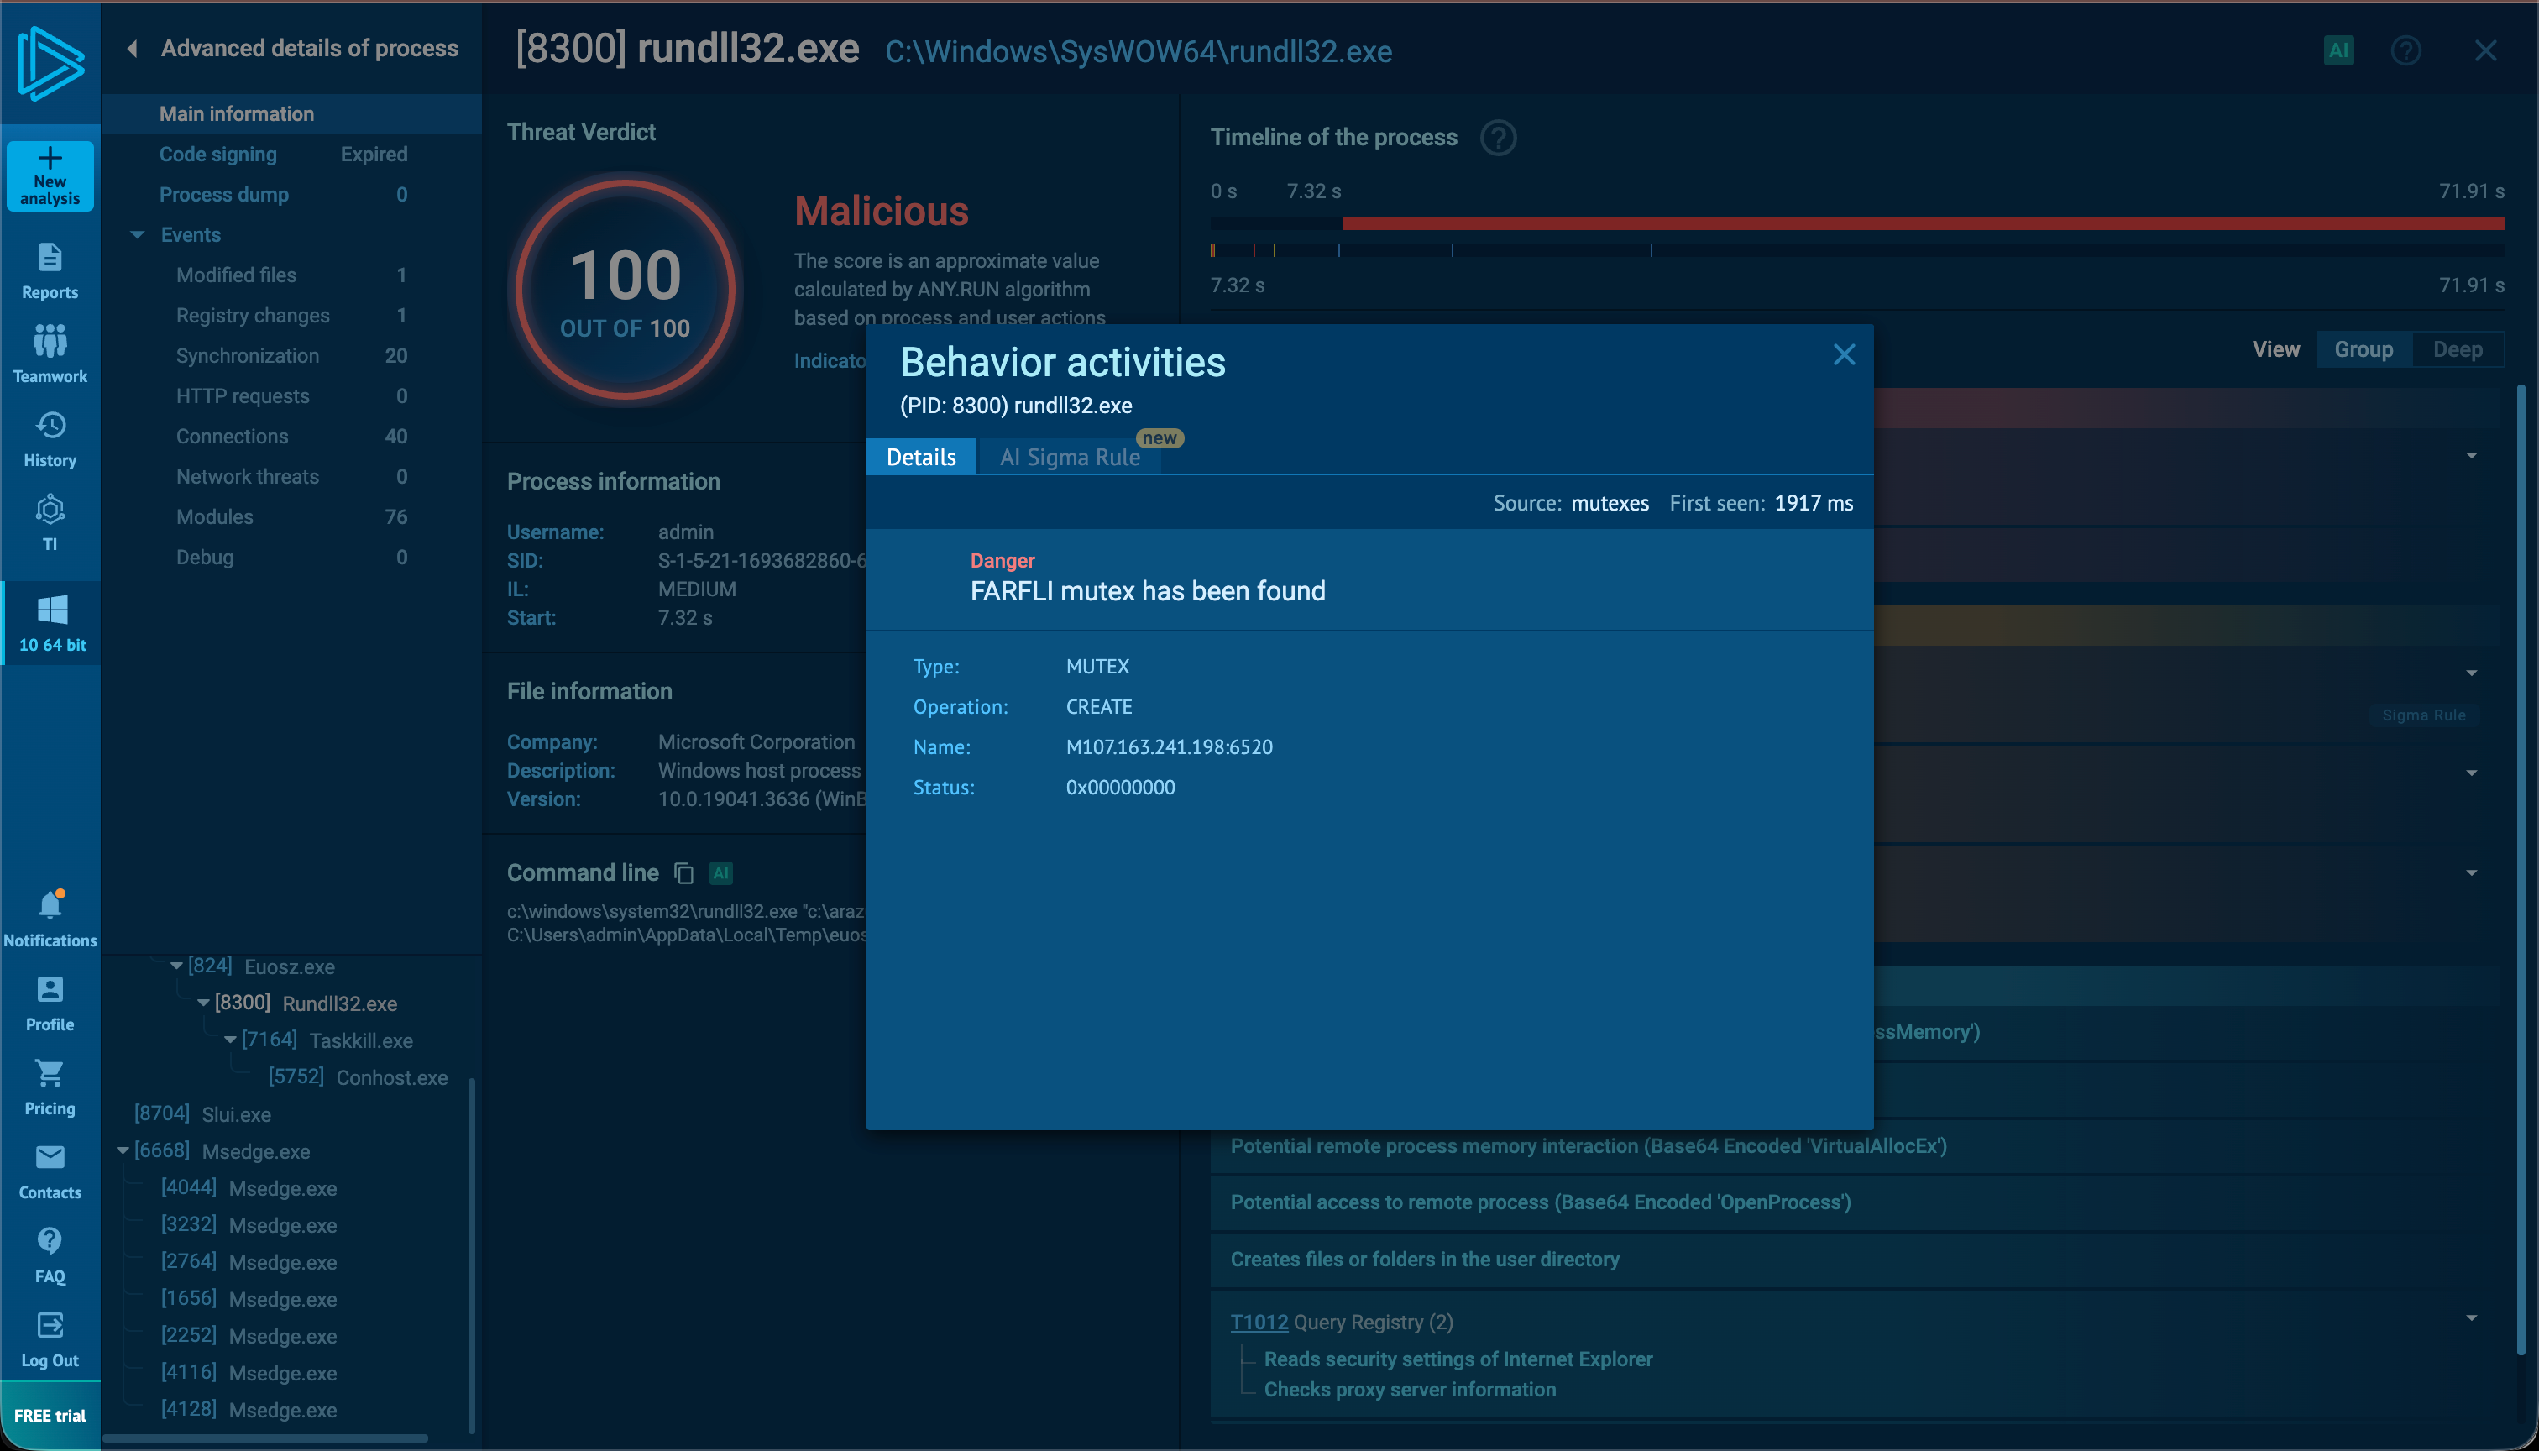Click the red process timeline bar

[x=1924, y=223]
